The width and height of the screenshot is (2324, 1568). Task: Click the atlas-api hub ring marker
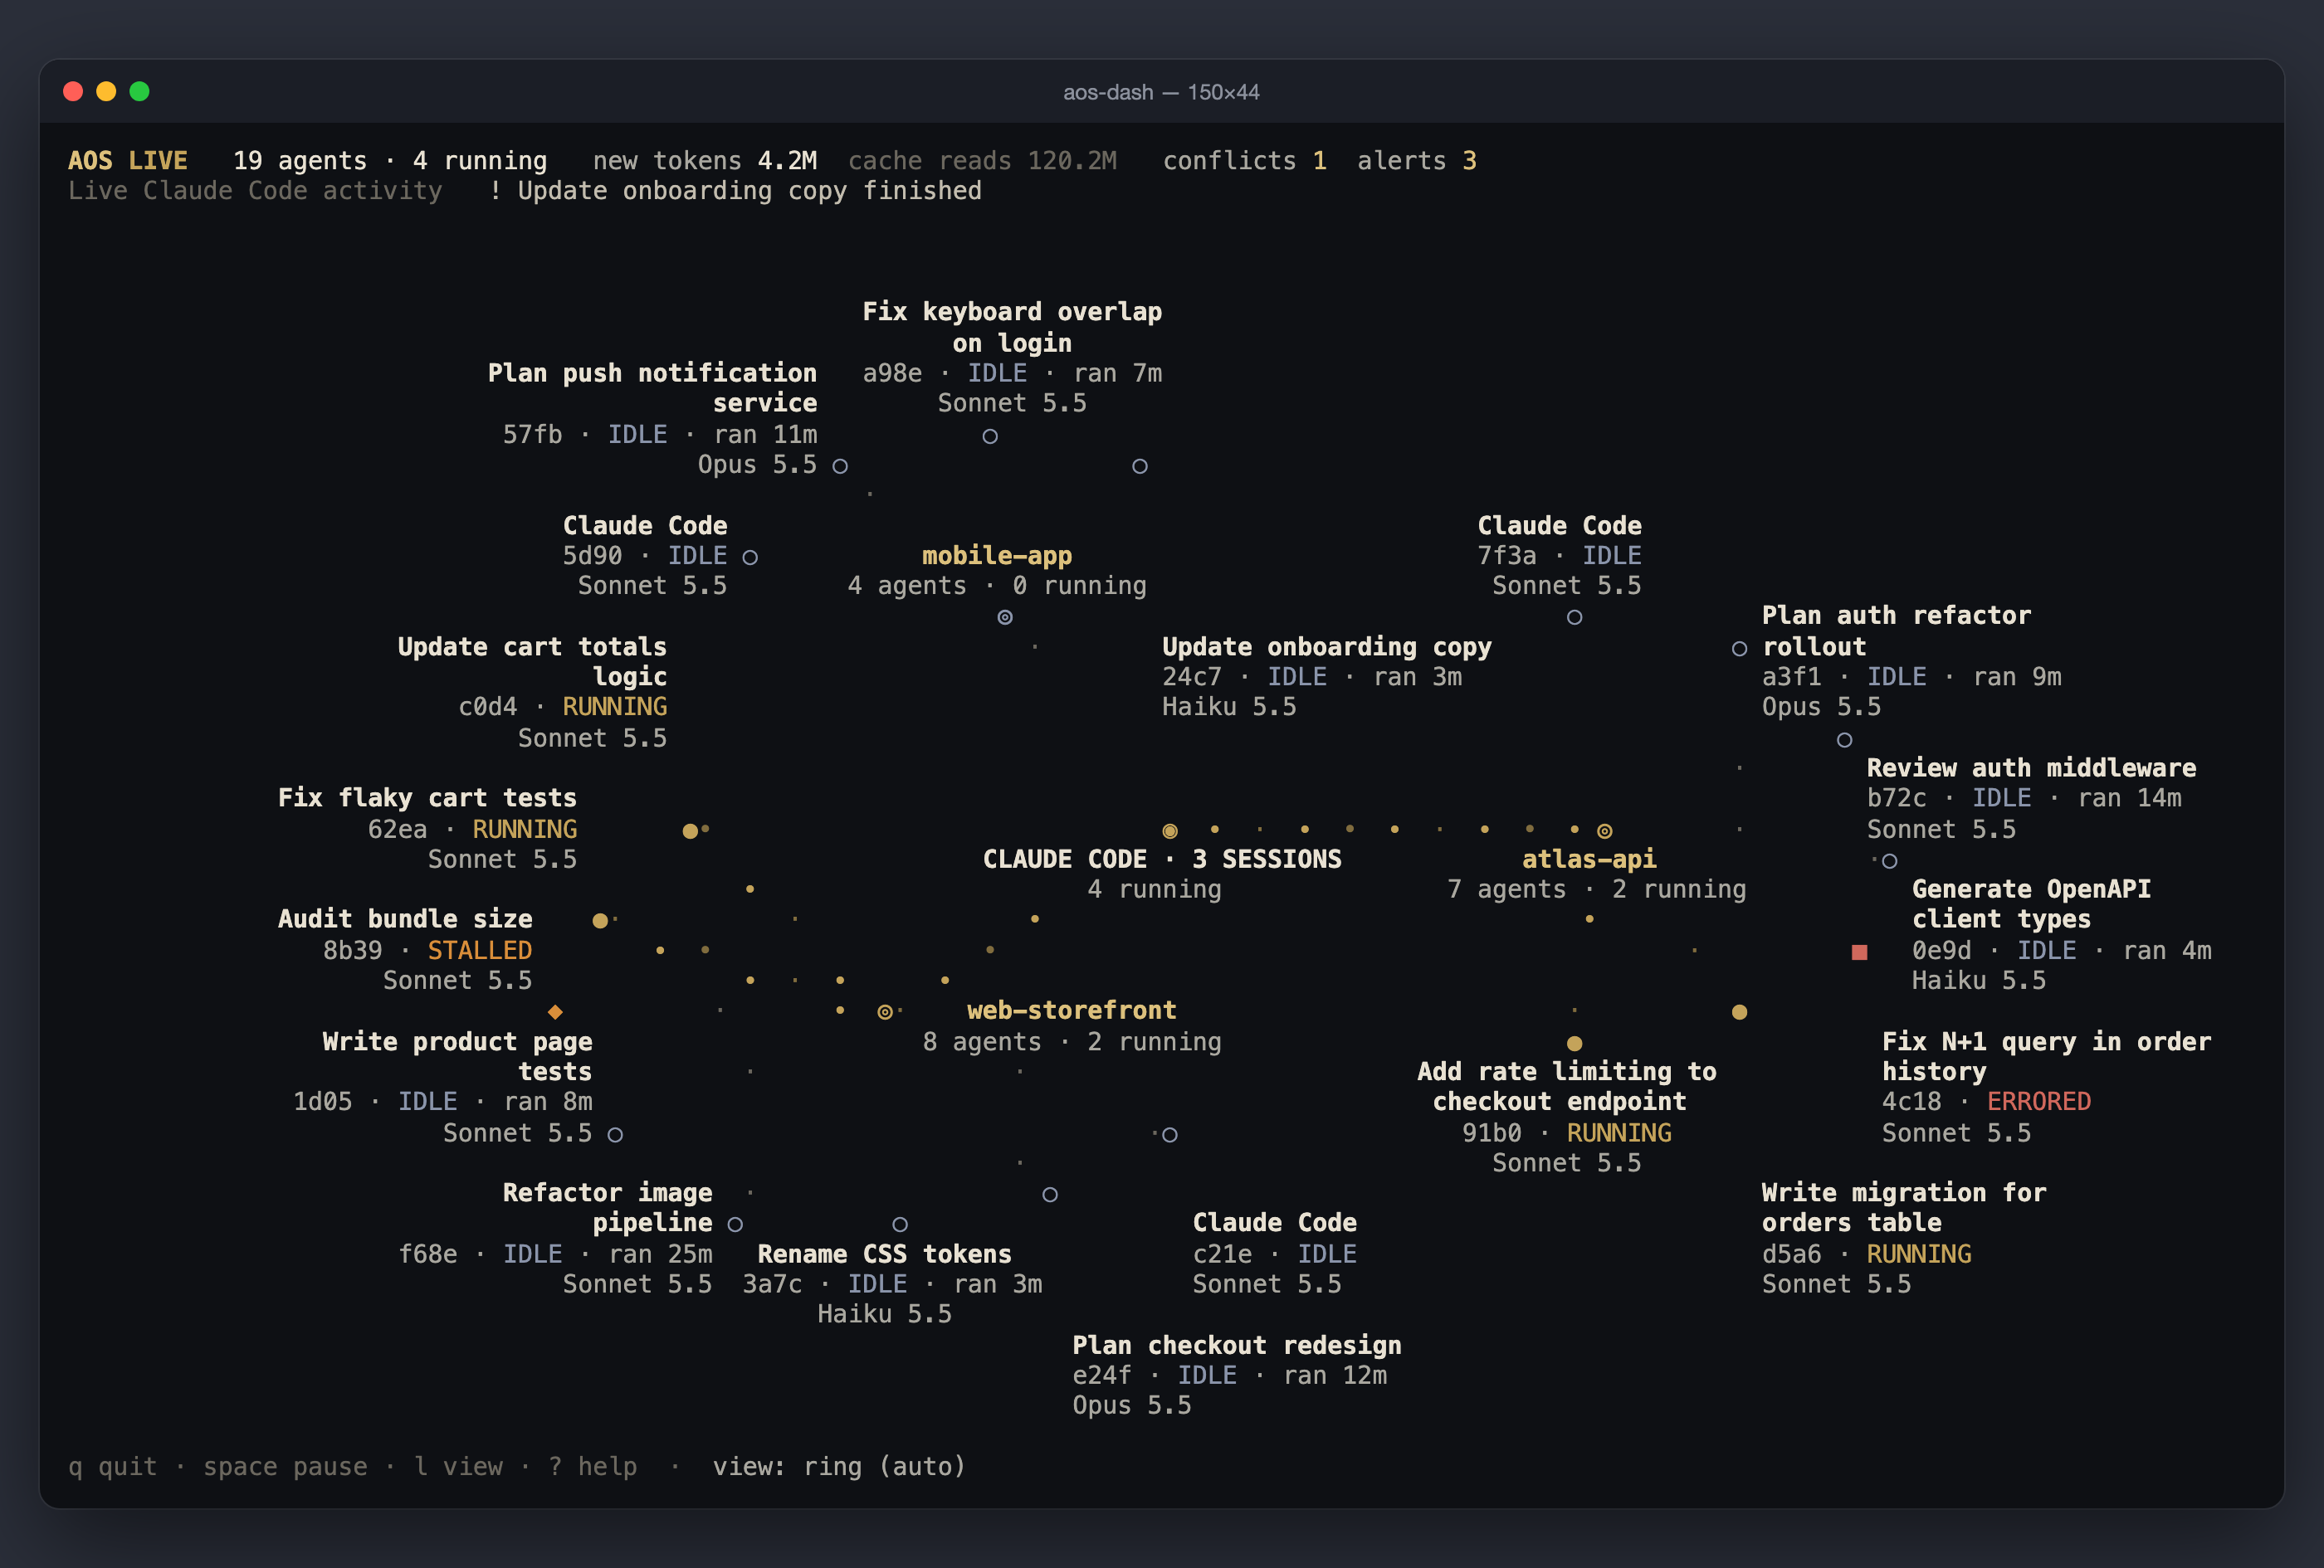point(1604,830)
